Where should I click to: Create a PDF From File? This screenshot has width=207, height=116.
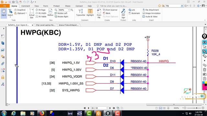pyautogui.click(x=99, y=14)
